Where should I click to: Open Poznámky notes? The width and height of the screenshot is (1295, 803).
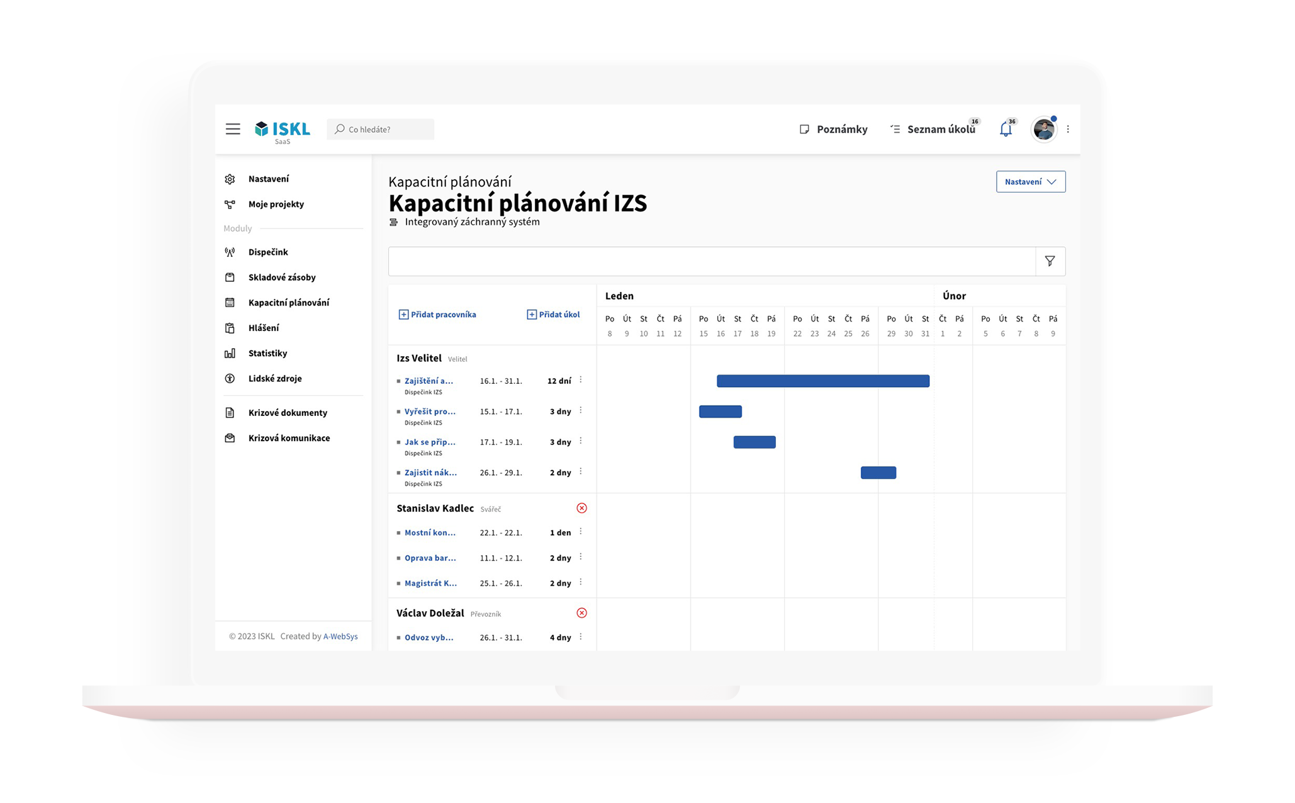point(833,129)
